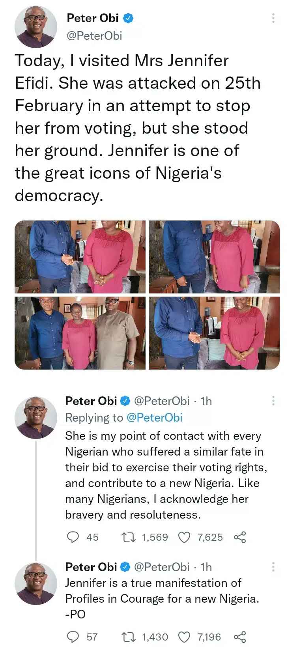Click the reply icon showing 57 comments

pyautogui.click(x=73, y=637)
